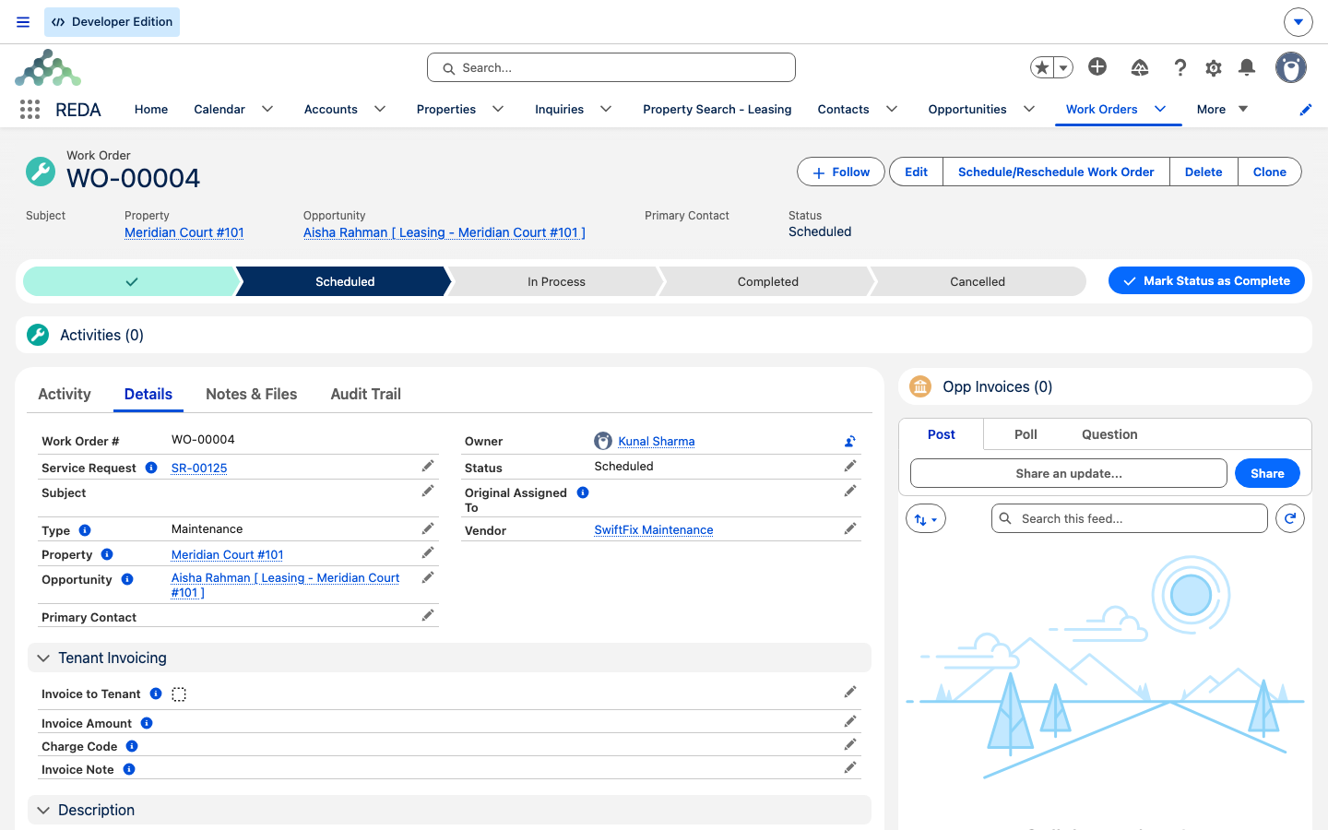Expand the Accounts nav dropdown
The height and width of the screenshot is (830, 1328).
(380, 109)
